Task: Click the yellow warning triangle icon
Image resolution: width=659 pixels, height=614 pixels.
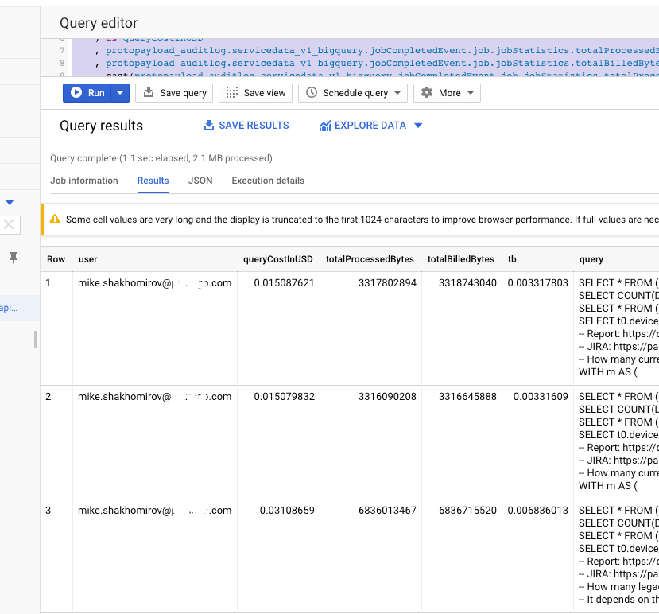Action: tap(55, 219)
